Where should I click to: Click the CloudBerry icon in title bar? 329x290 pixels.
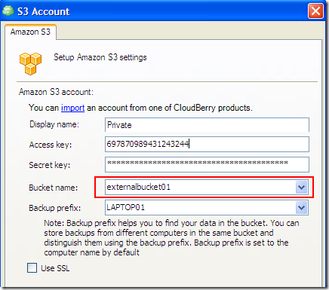(8, 11)
